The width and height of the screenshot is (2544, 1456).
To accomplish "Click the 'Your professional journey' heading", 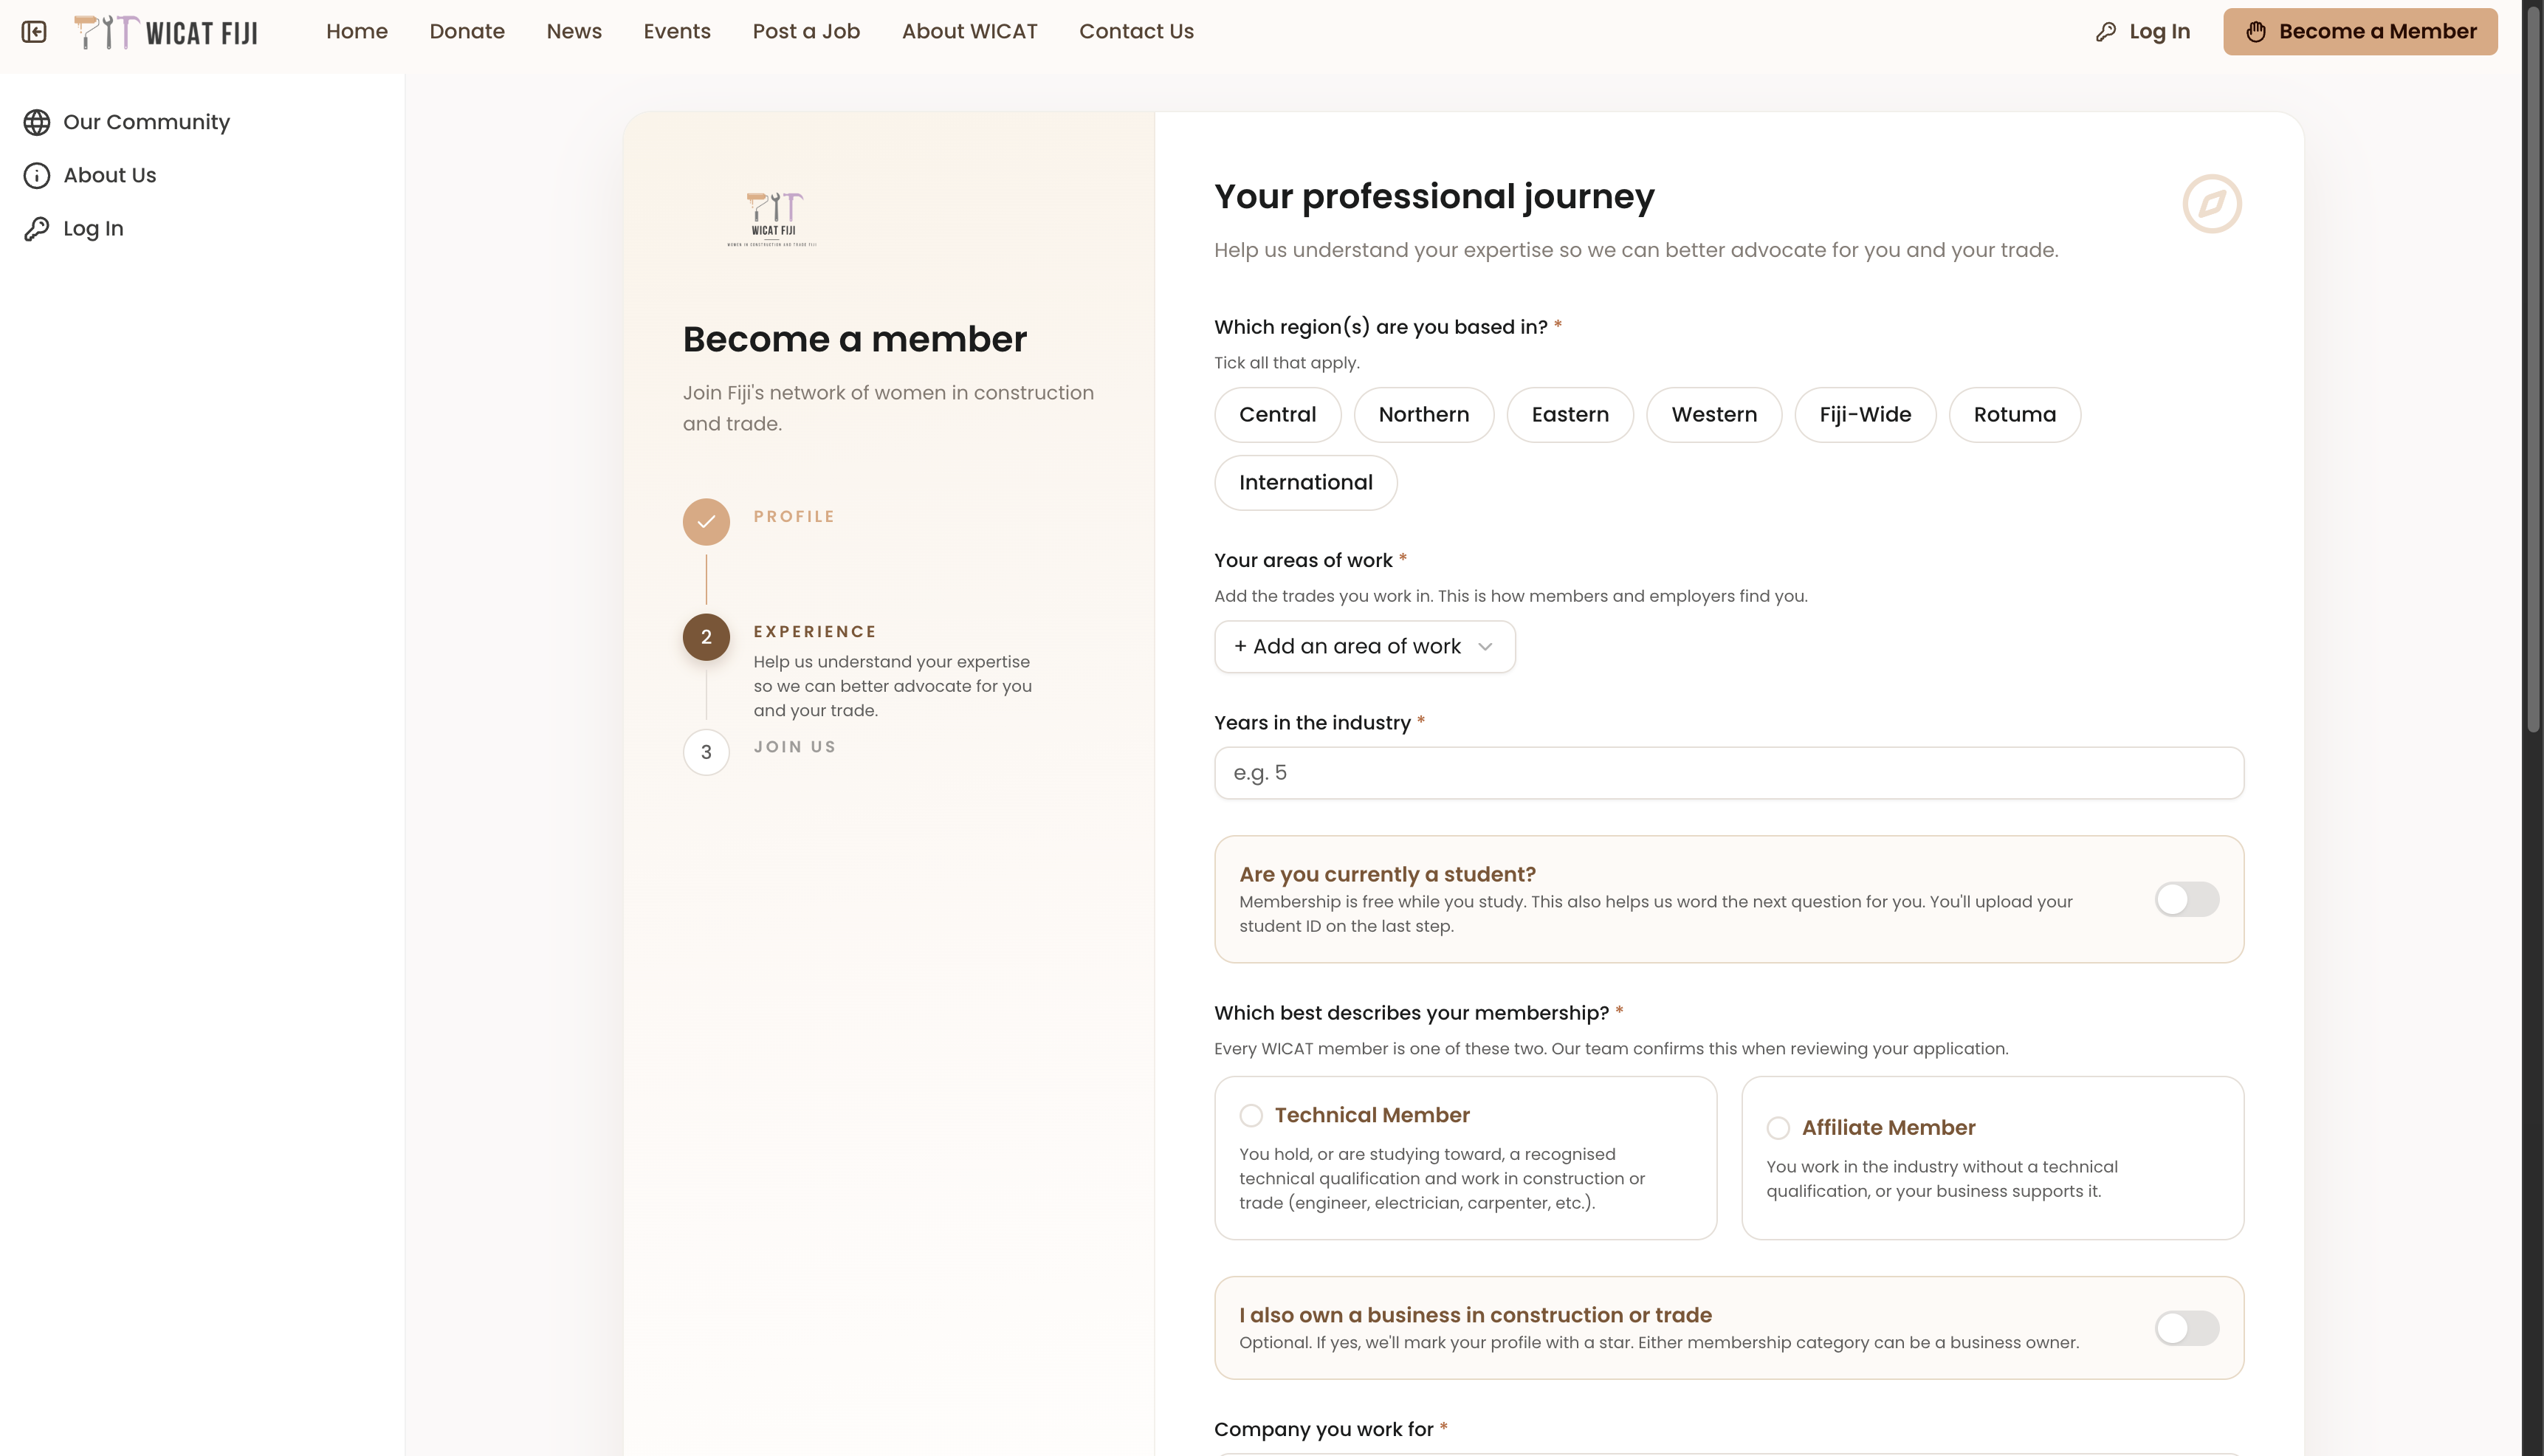I will point(1434,197).
